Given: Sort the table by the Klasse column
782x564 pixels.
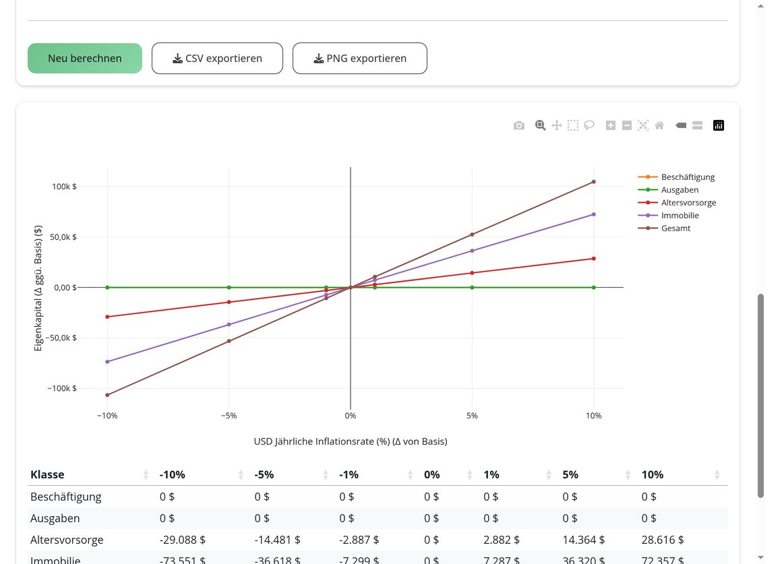Looking at the screenshot, I should tap(90, 475).
